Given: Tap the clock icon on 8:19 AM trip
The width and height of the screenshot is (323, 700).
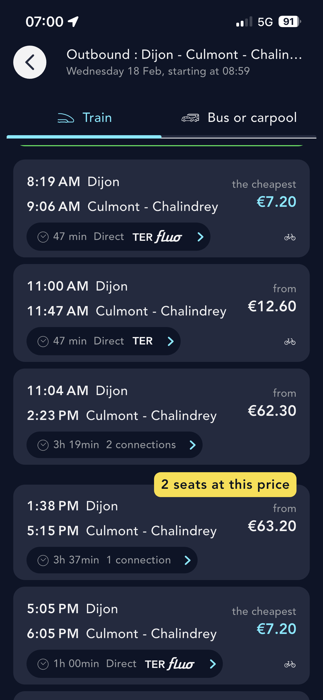Looking at the screenshot, I should [43, 237].
